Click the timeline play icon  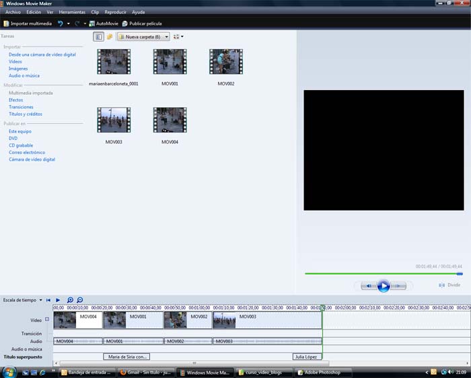click(58, 300)
